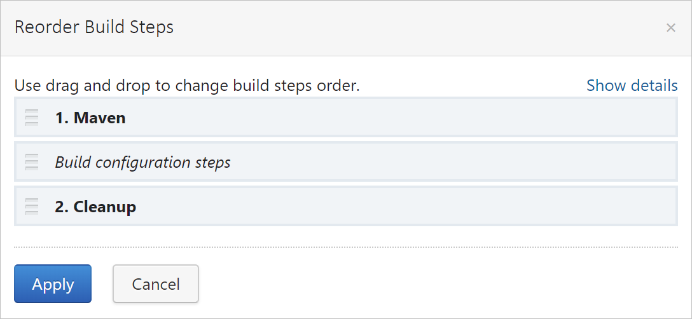
Task: Close the Reorder Build Steps dialog
Action: click(670, 27)
